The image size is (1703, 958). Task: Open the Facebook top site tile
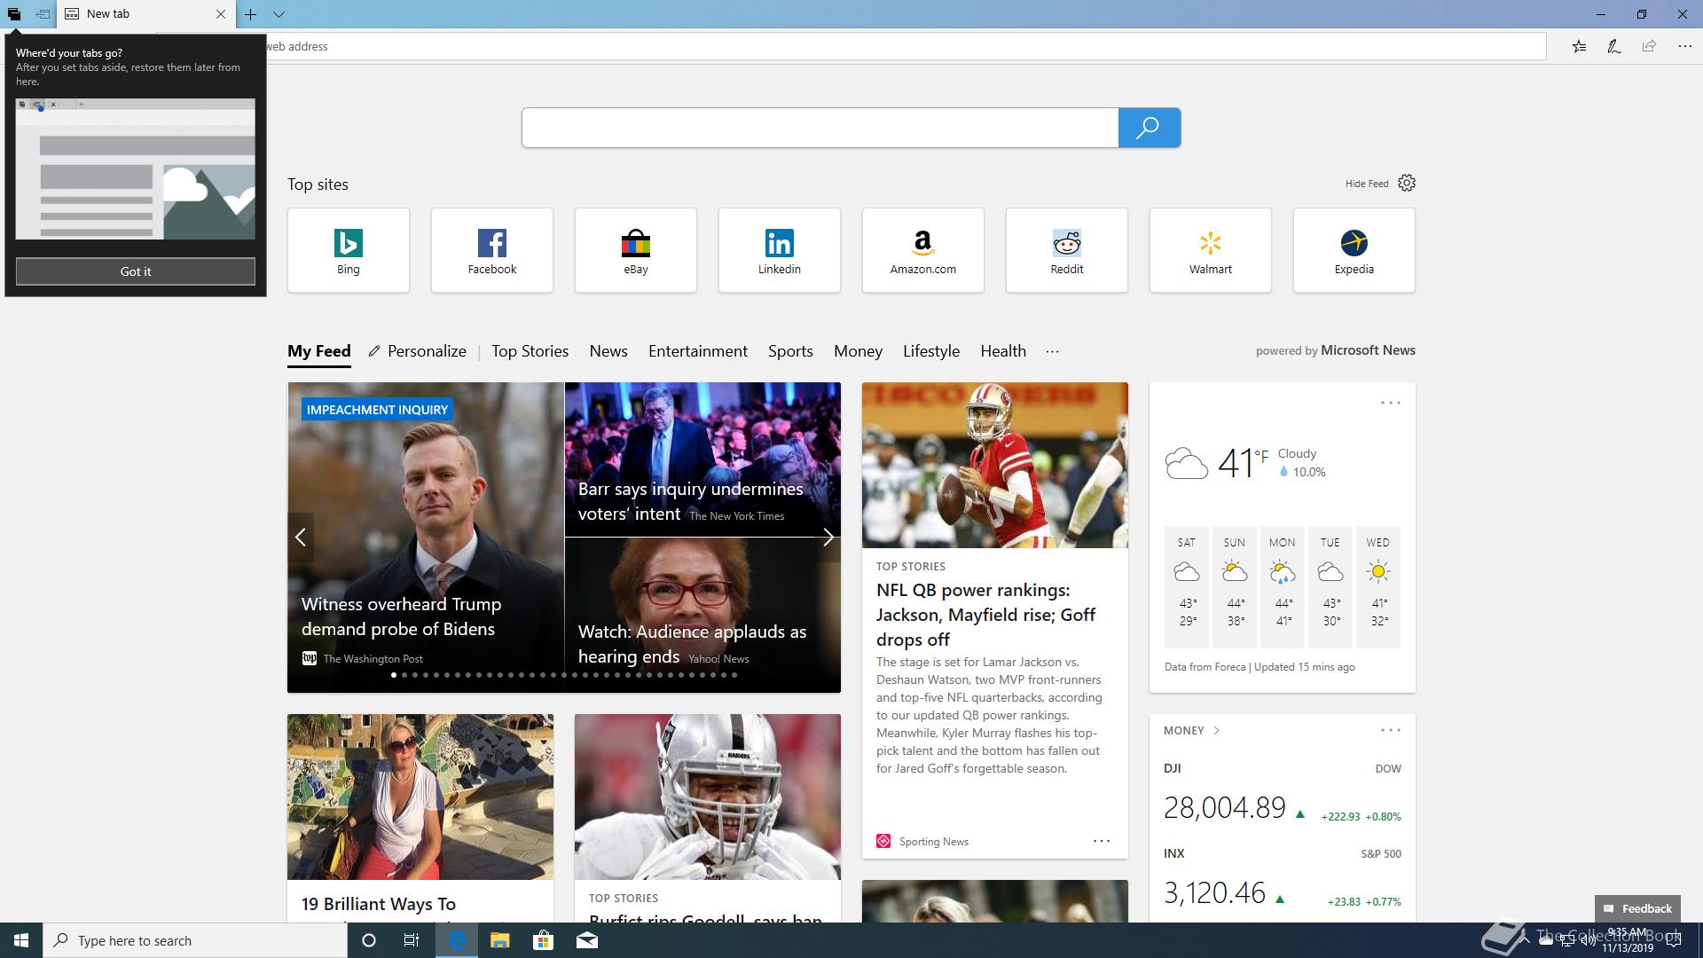click(x=492, y=250)
